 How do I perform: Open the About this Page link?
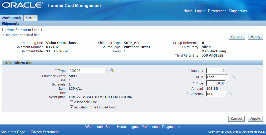tap(13, 132)
